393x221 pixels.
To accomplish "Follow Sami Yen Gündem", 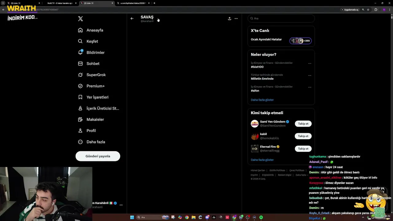I will coord(303,124).
